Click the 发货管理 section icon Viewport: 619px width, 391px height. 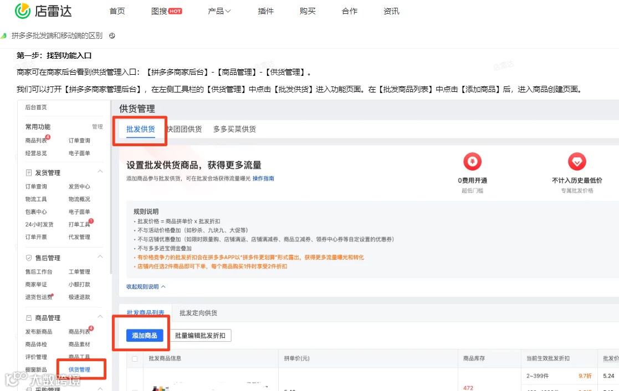(x=29, y=172)
